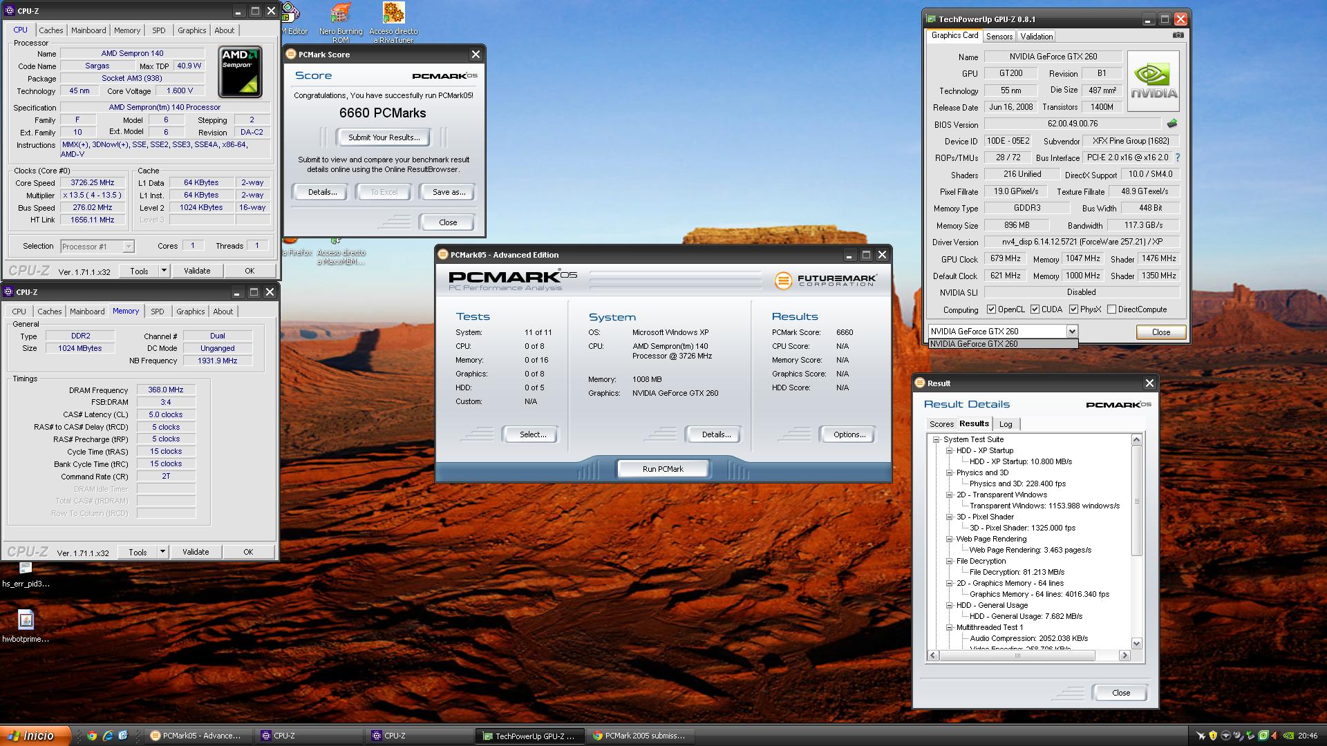Toggle the DirectCompute checkbox in GPU-Z
This screenshot has width=1327, height=746.
point(1111,309)
